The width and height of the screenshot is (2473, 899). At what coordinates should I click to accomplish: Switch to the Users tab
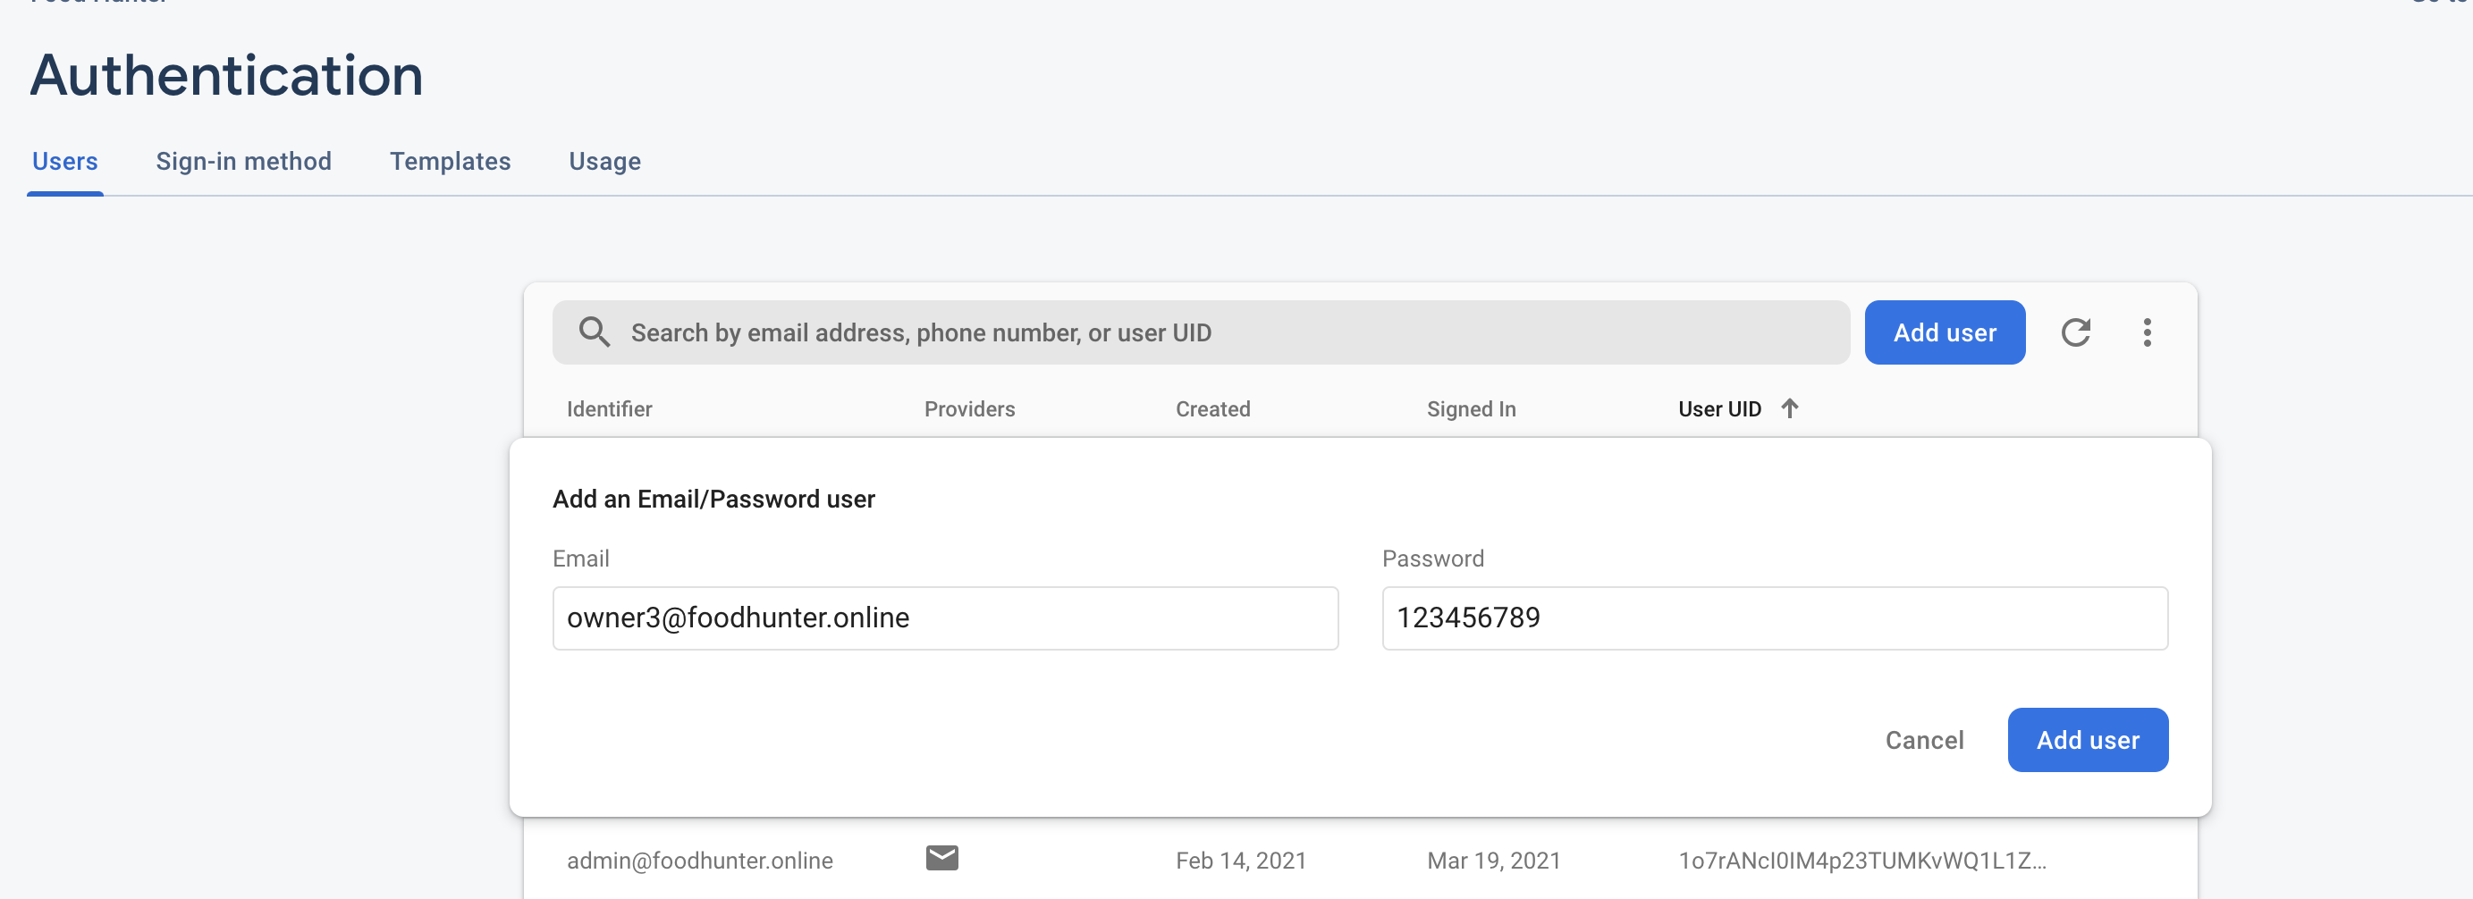point(65,161)
